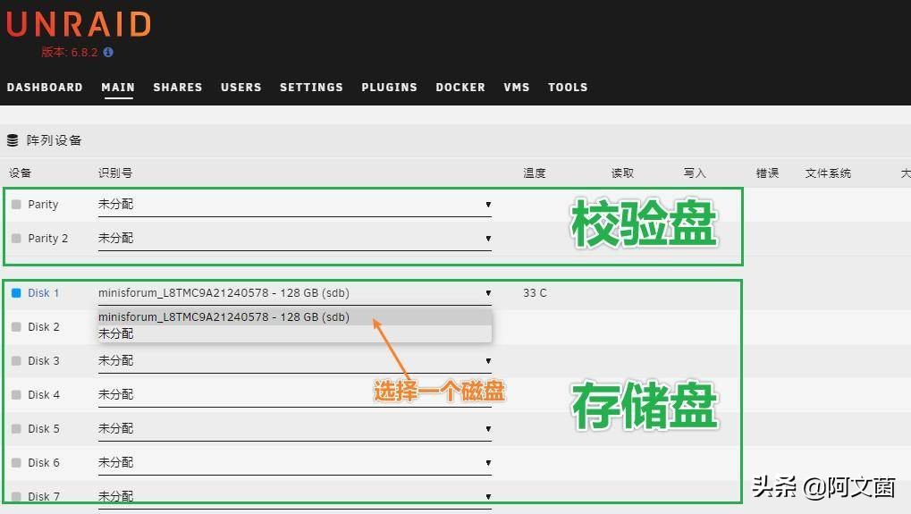
Task: Click the array devices database icon
Action: (x=13, y=140)
